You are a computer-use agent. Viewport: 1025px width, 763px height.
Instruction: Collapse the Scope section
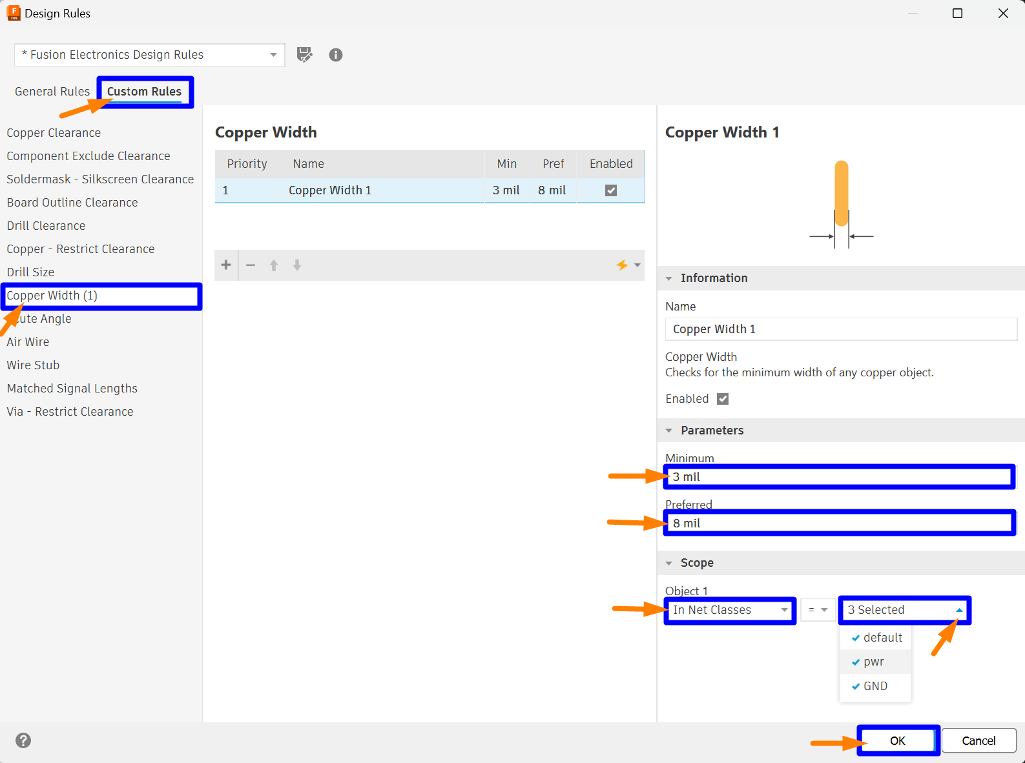click(x=669, y=563)
